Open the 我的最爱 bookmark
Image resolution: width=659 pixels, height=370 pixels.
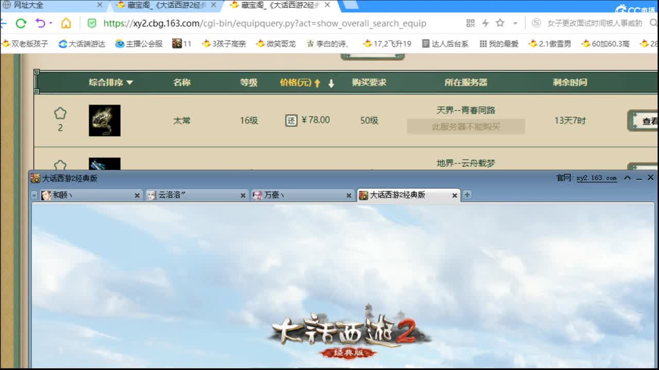pyautogui.click(x=499, y=44)
